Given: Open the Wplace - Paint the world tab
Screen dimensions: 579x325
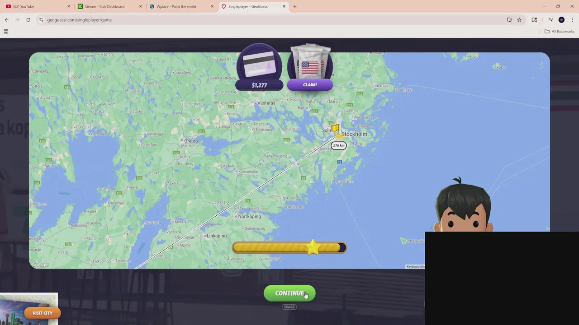Looking at the screenshot, I should coord(180,6).
